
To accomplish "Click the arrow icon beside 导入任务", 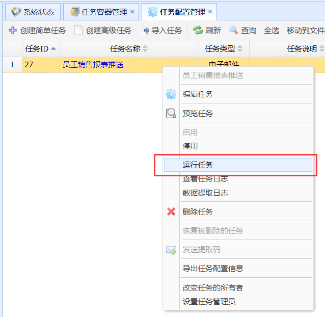I will pos(146,31).
